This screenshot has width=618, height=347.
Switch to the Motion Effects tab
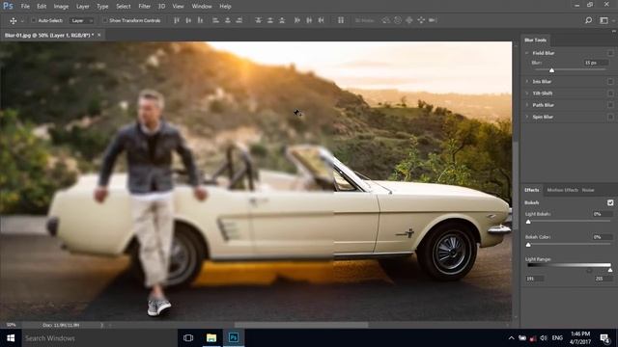click(x=562, y=190)
